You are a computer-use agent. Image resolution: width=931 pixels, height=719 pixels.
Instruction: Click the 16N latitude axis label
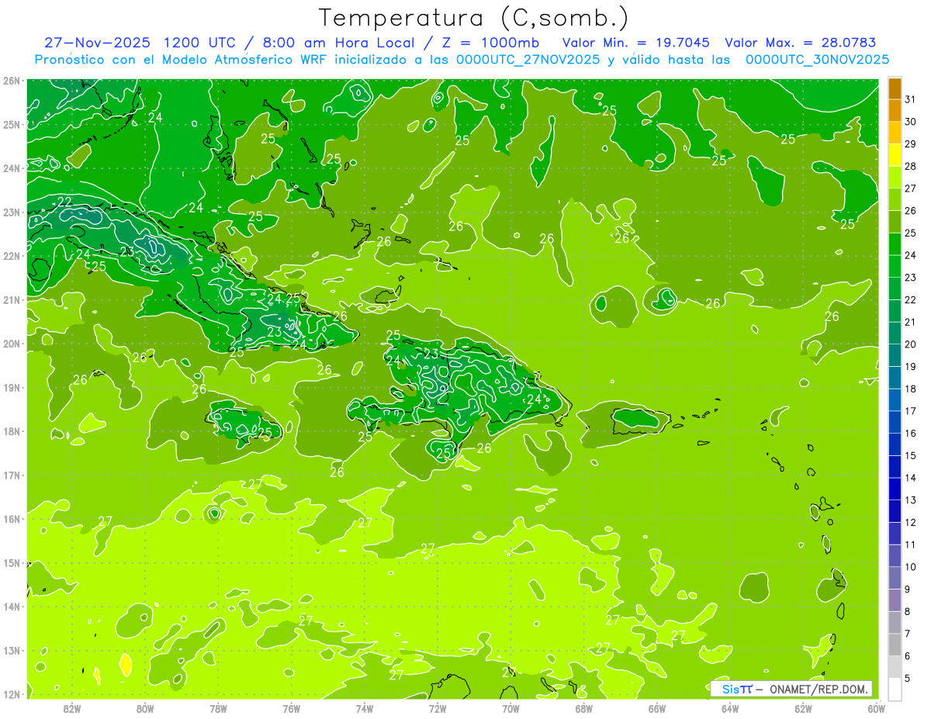pyautogui.click(x=11, y=519)
